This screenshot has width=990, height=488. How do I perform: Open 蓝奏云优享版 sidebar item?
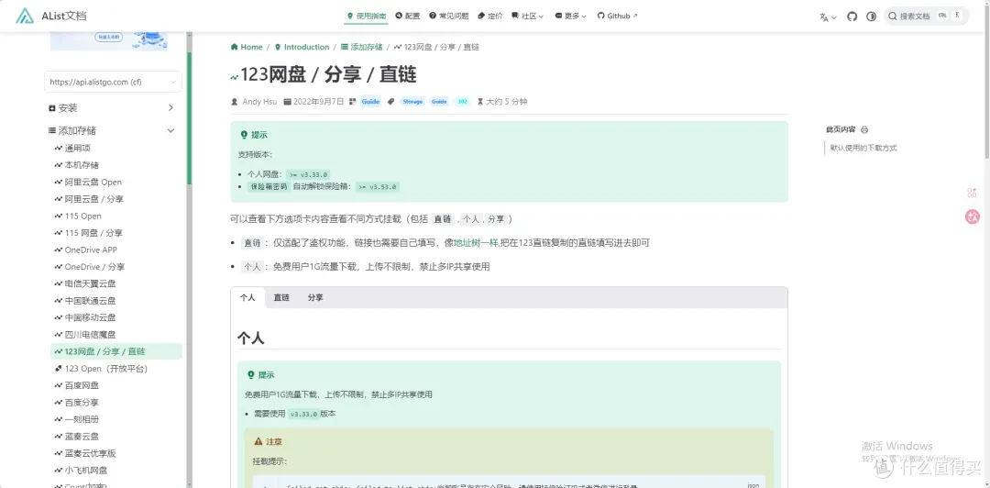point(116,453)
